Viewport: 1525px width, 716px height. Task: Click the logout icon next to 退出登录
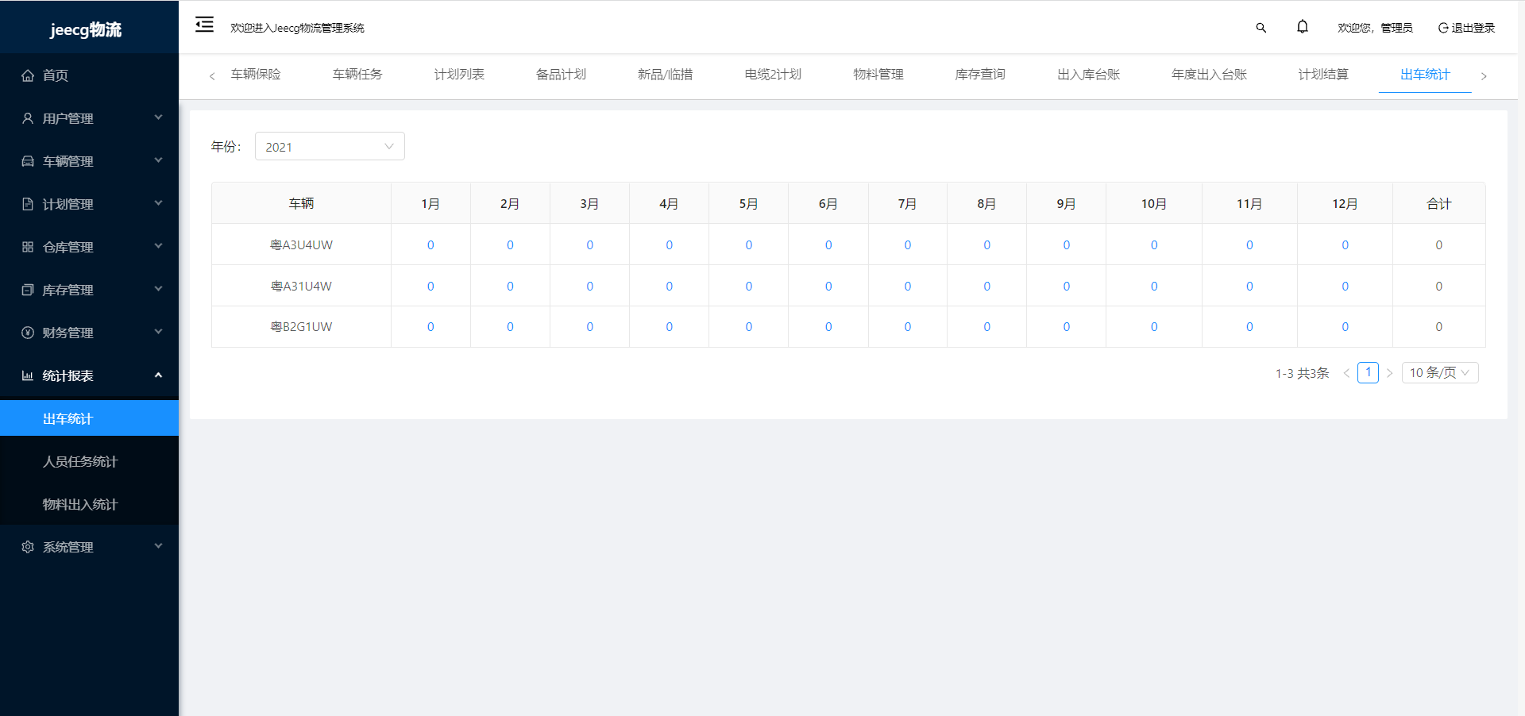click(1443, 28)
